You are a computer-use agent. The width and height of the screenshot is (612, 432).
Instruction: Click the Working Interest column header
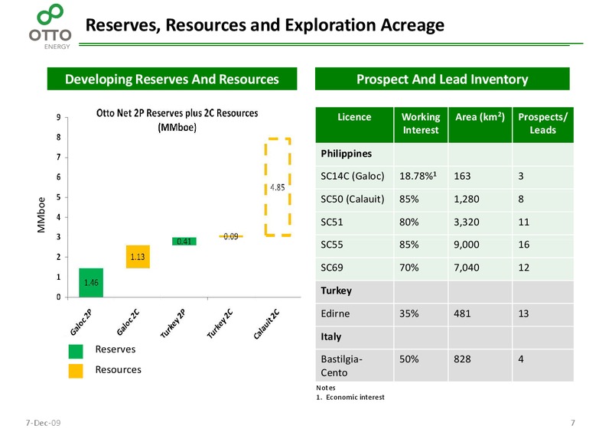(421, 125)
